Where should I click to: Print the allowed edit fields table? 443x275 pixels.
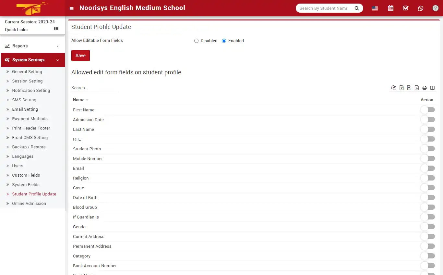tap(425, 88)
